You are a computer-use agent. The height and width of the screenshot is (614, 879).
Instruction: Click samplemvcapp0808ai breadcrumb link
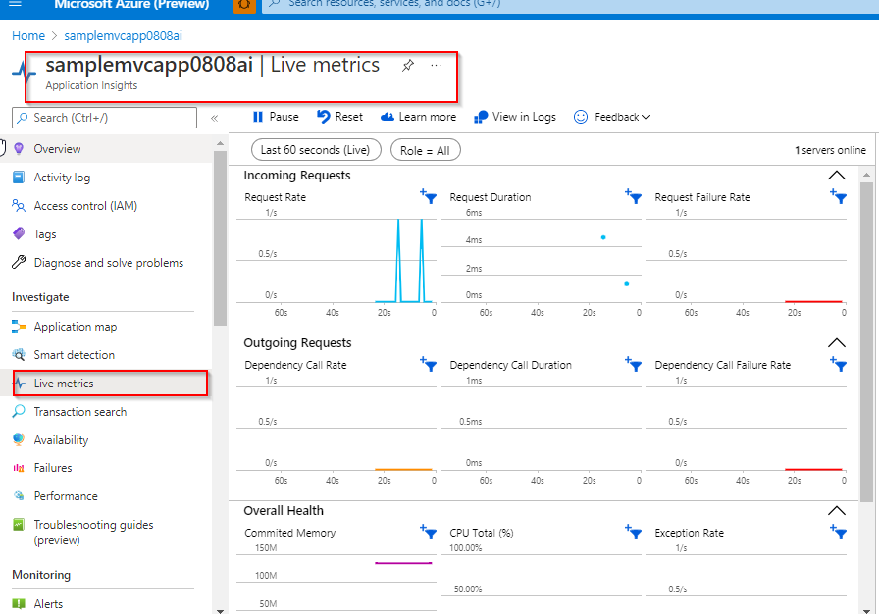click(x=123, y=36)
